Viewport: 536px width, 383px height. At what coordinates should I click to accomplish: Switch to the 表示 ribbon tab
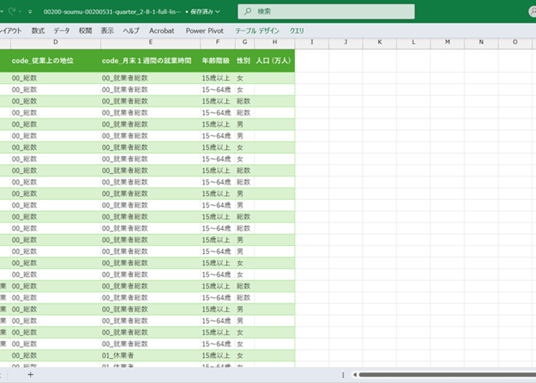pyautogui.click(x=107, y=31)
